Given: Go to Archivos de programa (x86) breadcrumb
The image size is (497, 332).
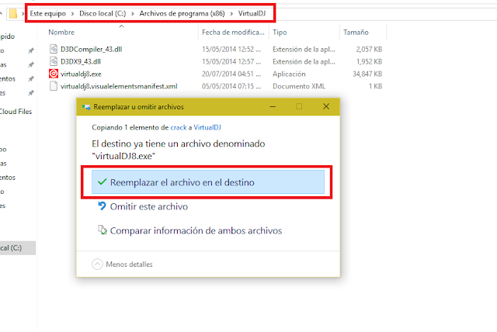Looking at the screenshot, I should tap(182, 14).
